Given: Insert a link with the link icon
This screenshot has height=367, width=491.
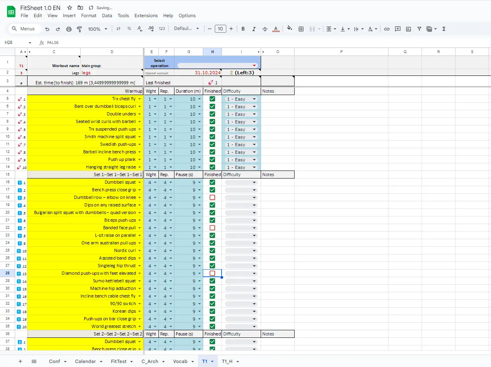Looking at the screenshot, I should 386,29.
